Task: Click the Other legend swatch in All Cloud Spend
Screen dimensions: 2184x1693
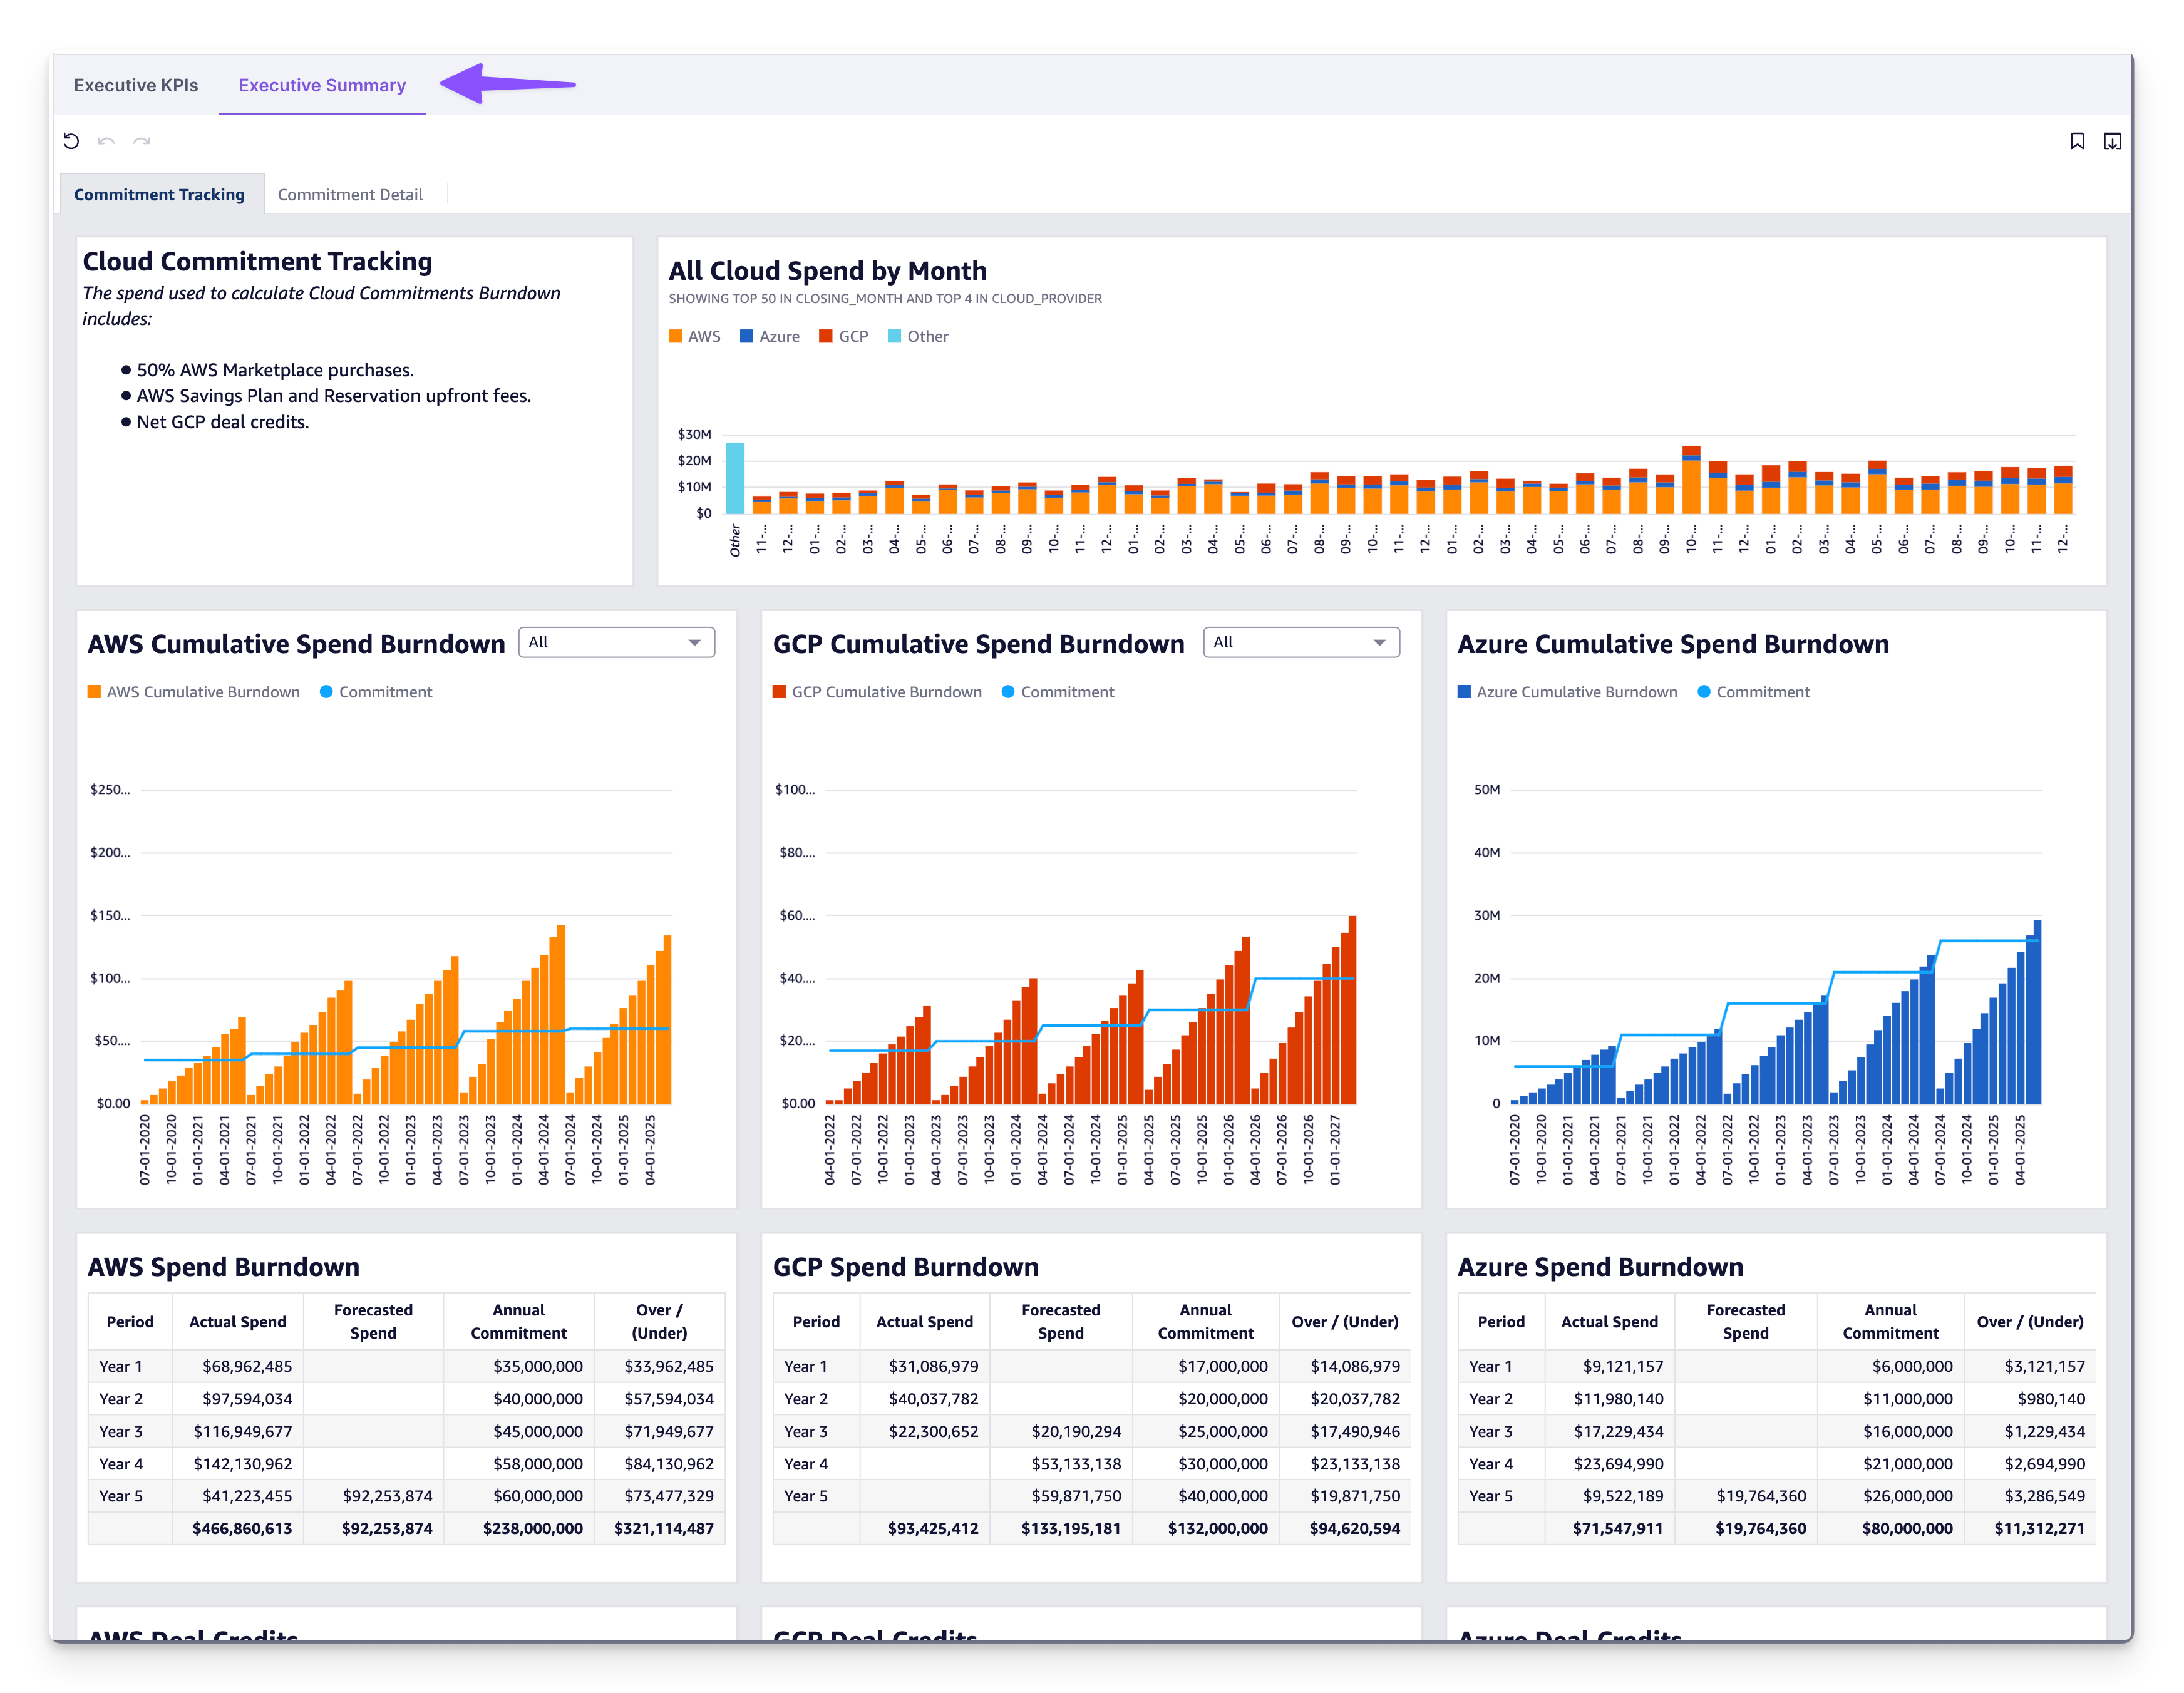Action: tap(895, 336)
